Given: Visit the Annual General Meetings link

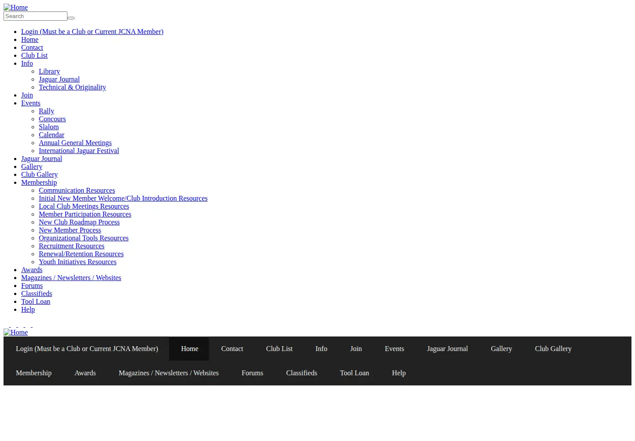Looking at the screenshot, I should click(75, 143).
